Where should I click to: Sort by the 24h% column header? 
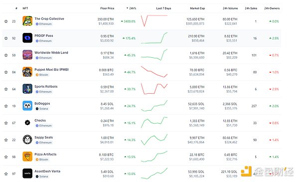pos(131,8)
